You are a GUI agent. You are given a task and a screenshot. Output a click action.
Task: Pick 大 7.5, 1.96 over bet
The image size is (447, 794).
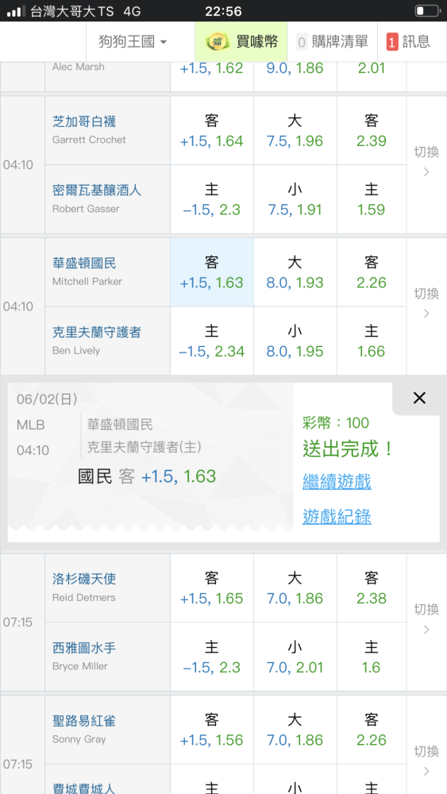(295, 130)
